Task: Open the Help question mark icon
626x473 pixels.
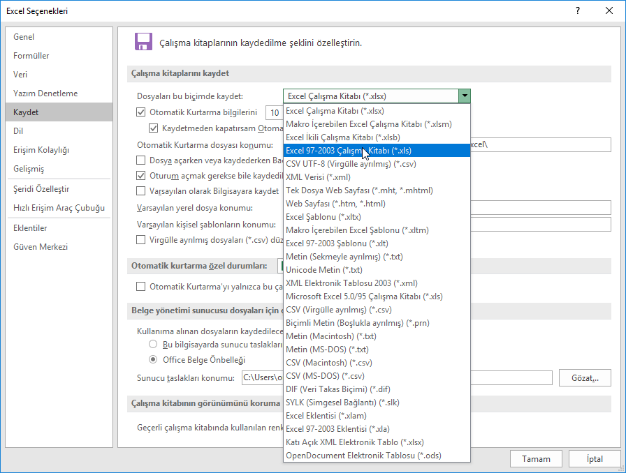Action: [x=578, y=10]
